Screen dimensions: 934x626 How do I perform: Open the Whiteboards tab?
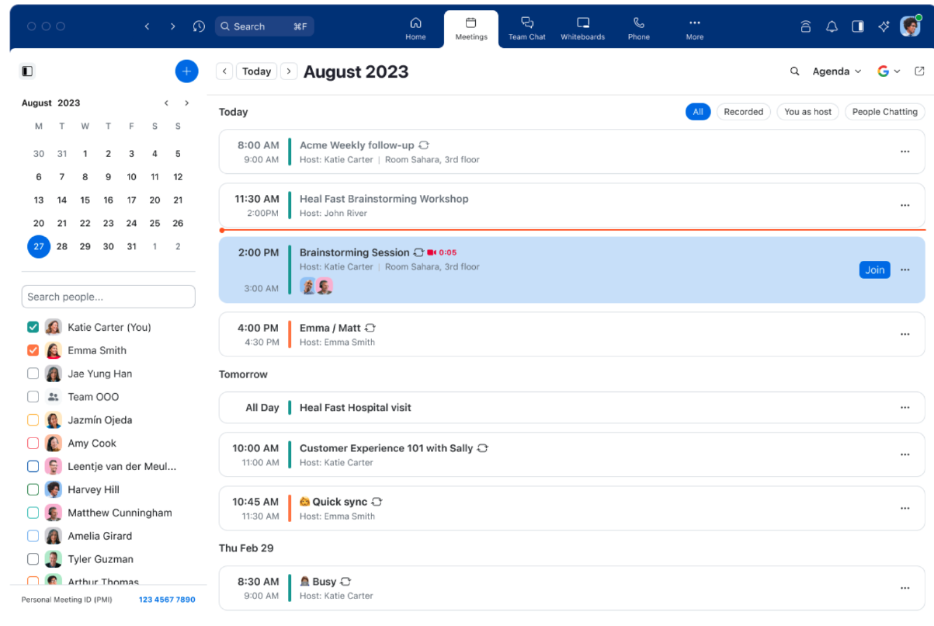[x=582, y=29]
